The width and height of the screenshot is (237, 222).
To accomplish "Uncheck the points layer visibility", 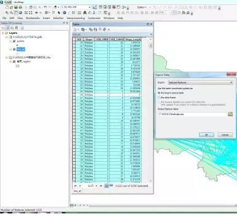I will [x=14, y=41].
